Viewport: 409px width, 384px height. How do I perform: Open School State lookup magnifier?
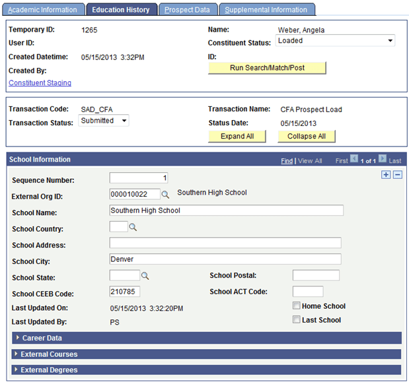[145, 276]
